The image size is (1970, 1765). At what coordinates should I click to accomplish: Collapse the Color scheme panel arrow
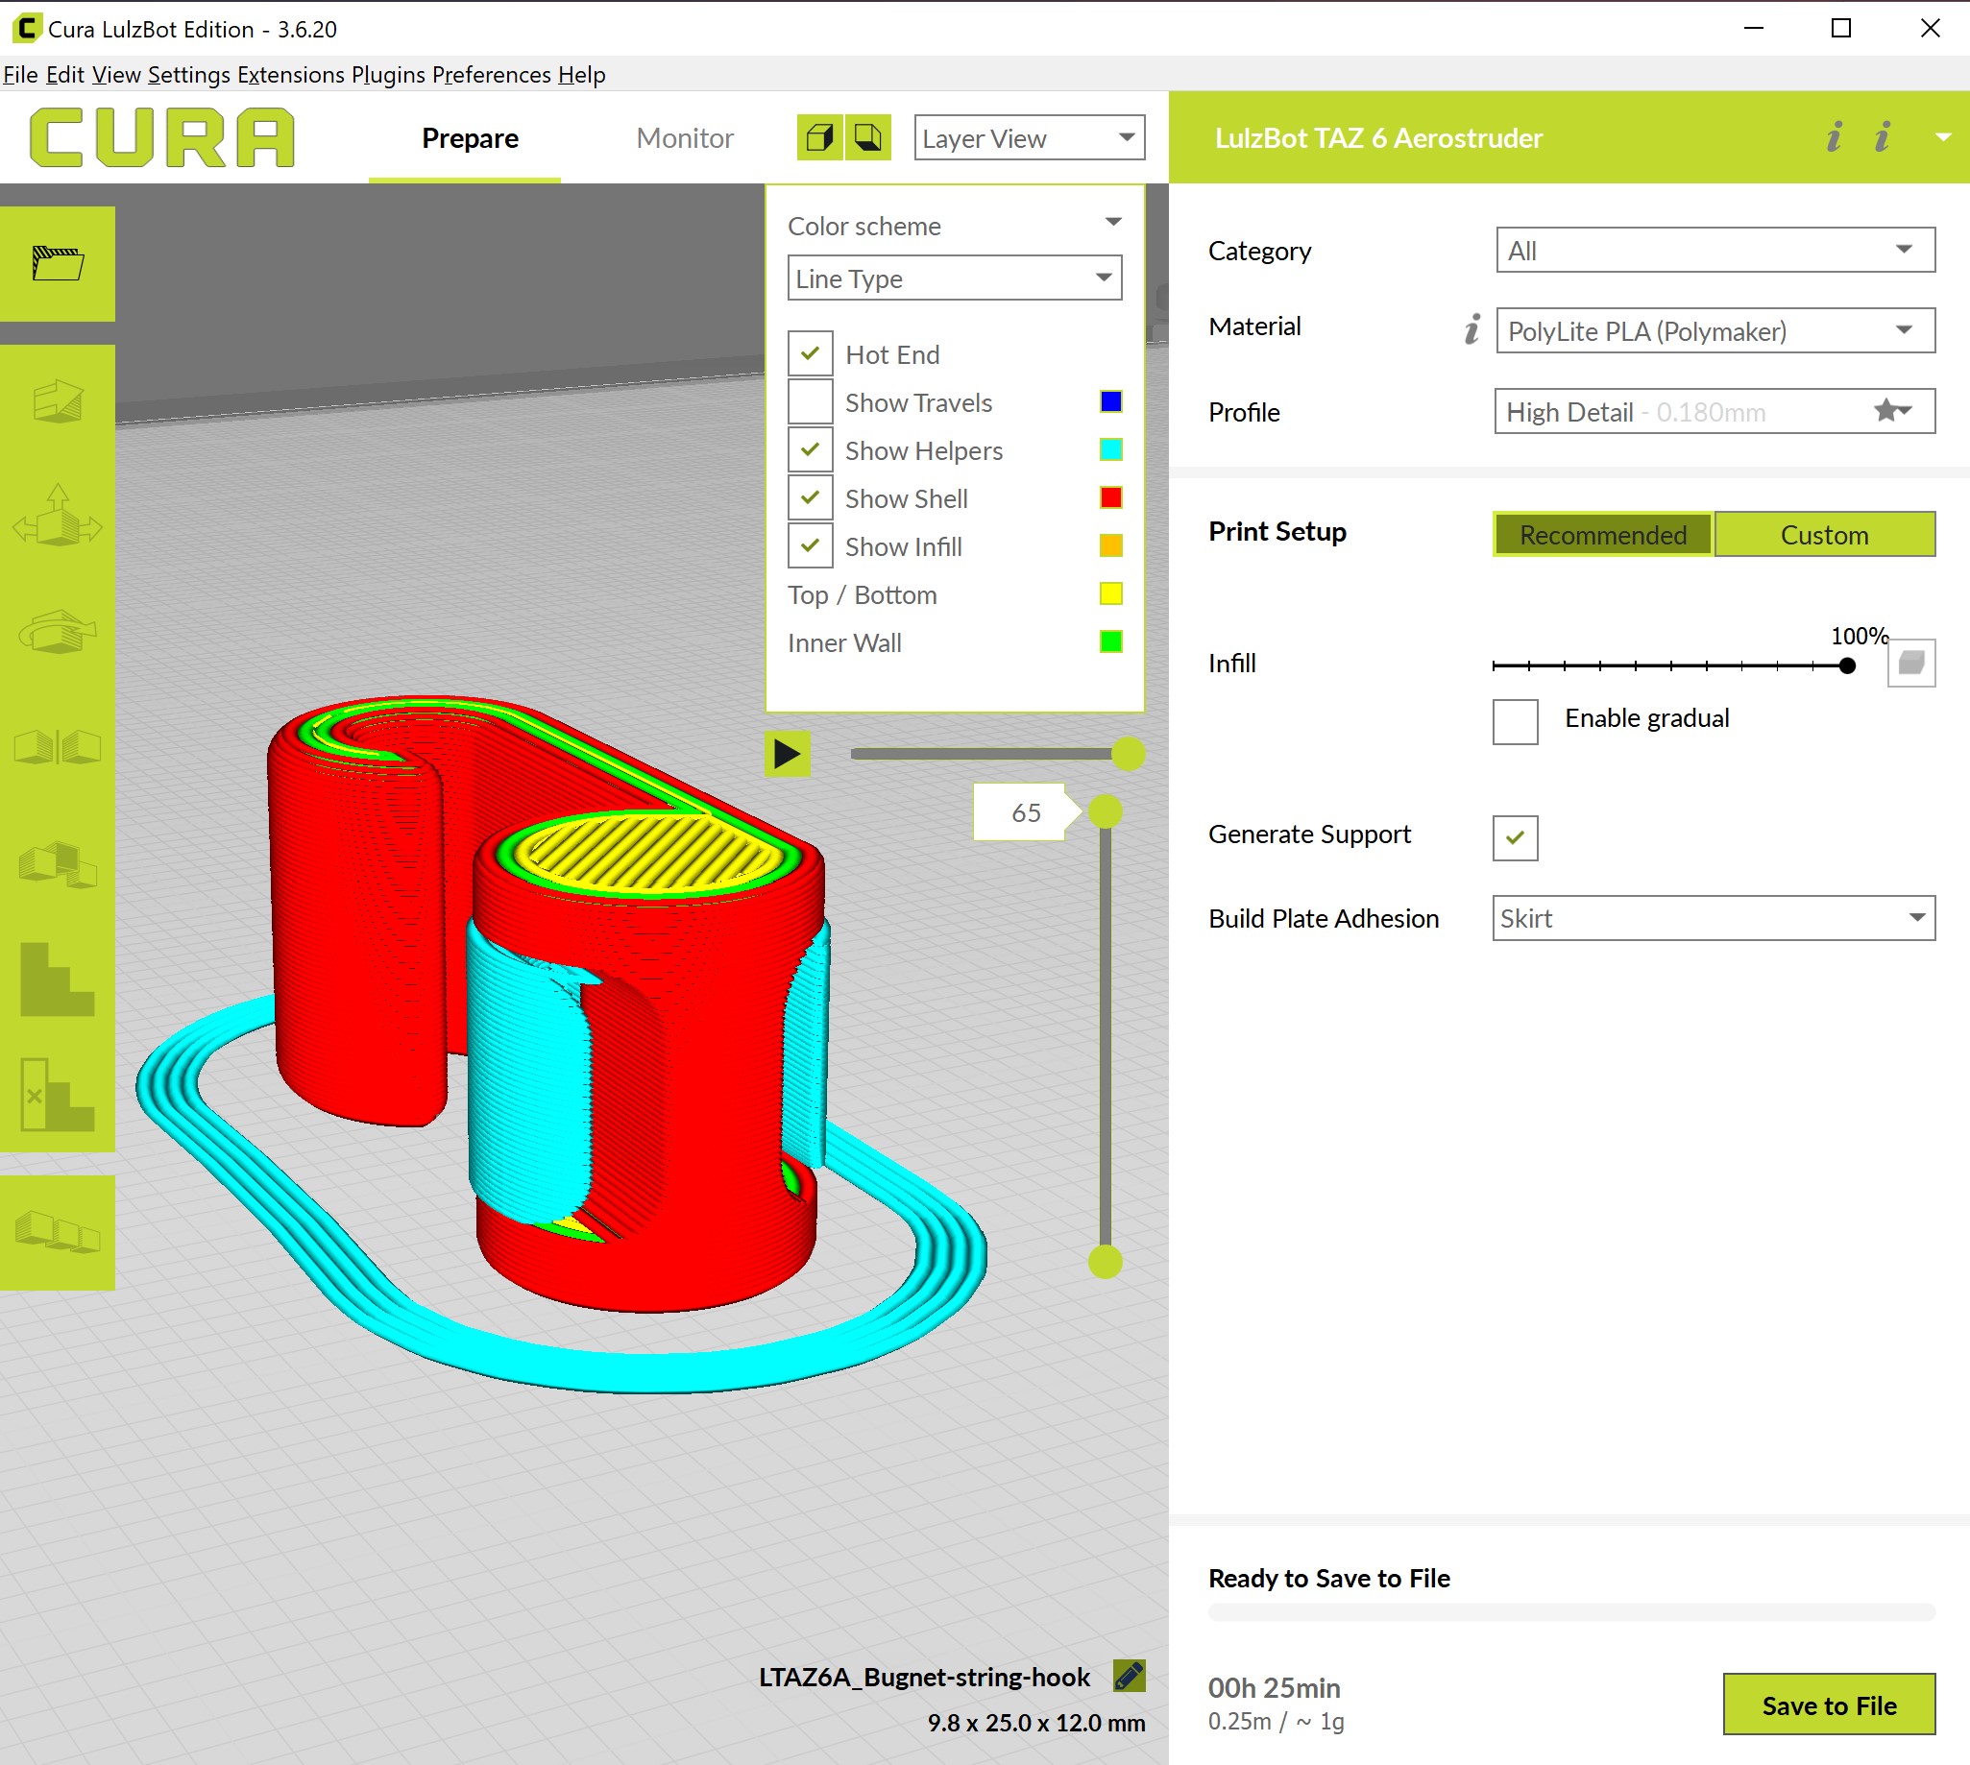tap(1113, 222)
